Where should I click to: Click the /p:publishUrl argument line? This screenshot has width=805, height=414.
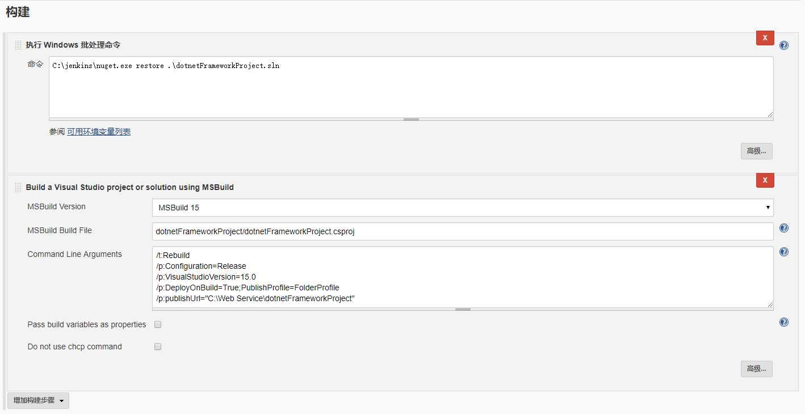(x=255, y=298)
